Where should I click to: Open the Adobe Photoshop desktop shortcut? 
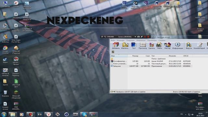(x=124, y=5)
